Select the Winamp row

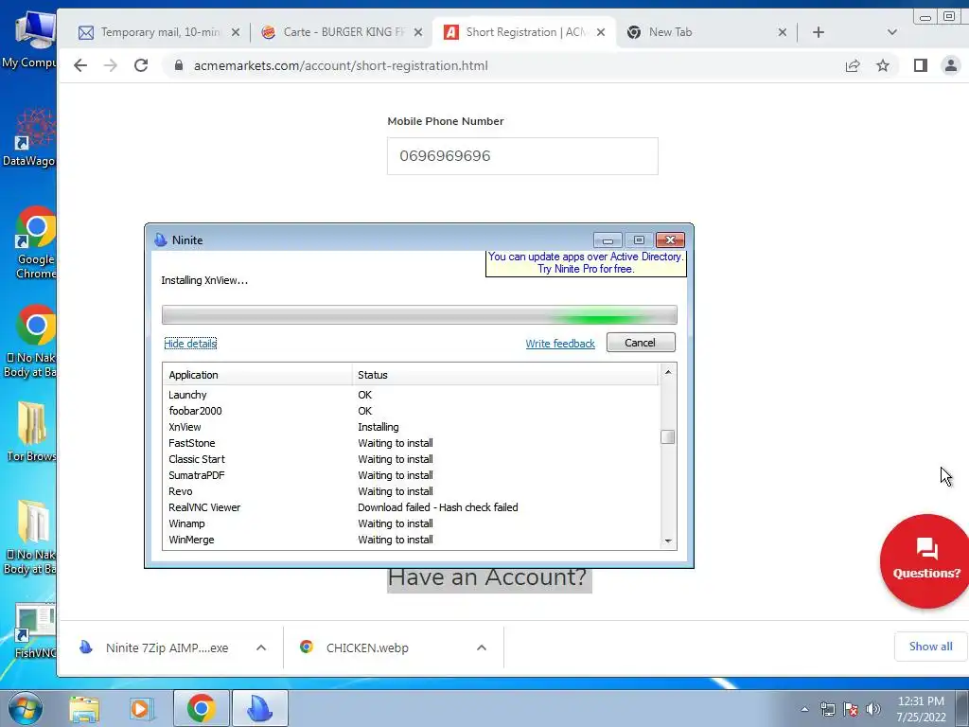[x=411, y=523]
